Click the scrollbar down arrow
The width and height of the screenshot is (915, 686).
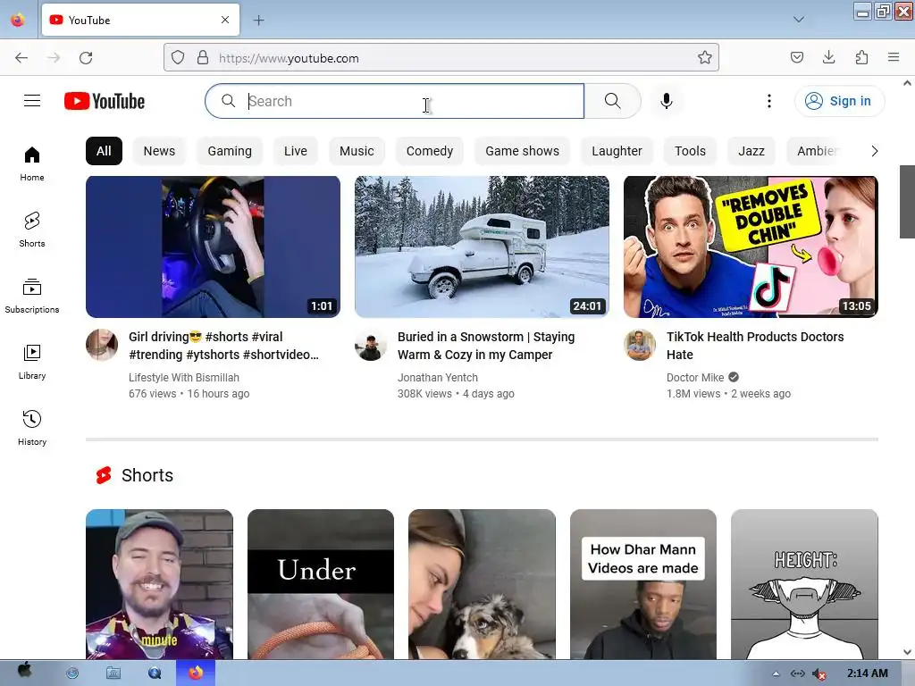click(907, 652)
